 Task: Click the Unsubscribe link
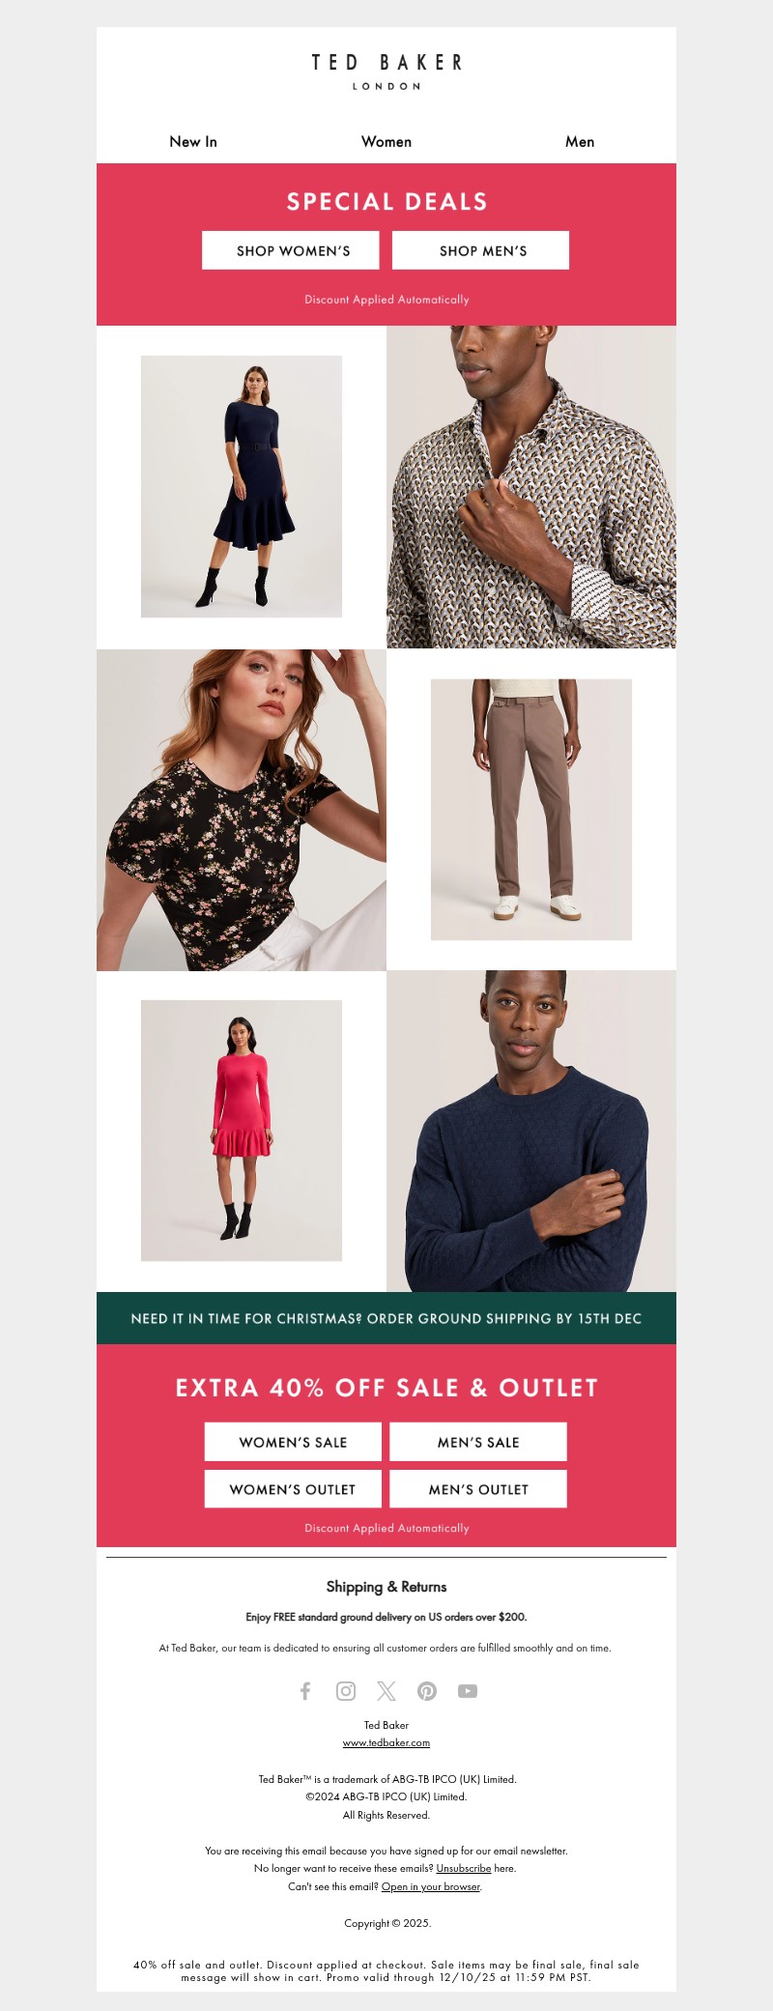click(x=464, y=1868)
